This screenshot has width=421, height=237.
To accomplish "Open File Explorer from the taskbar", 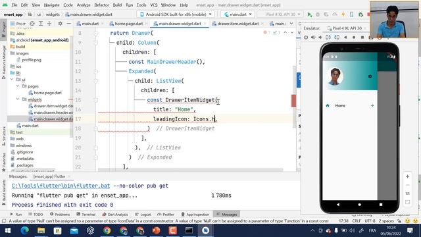I will (x=41, y=230).
